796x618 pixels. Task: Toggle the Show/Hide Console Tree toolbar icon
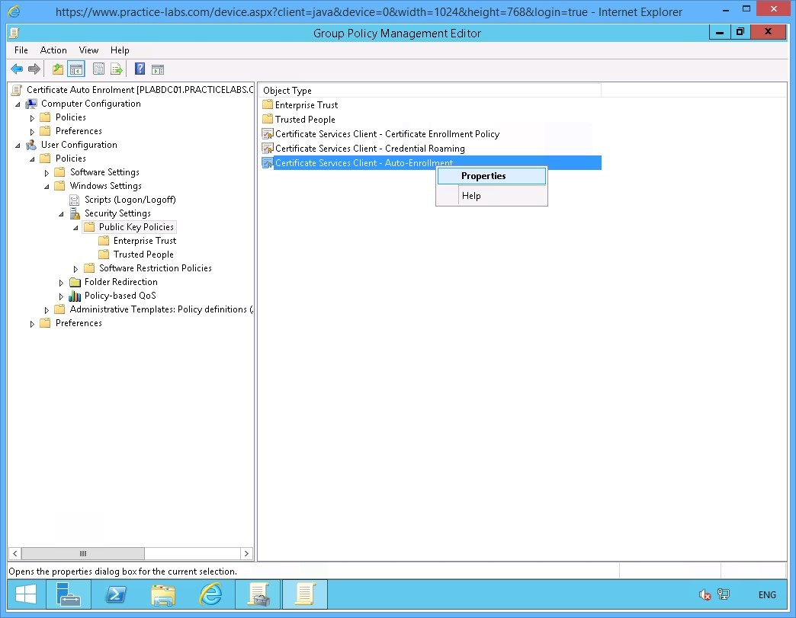(77, 69)
